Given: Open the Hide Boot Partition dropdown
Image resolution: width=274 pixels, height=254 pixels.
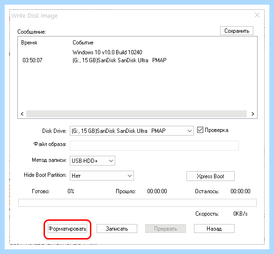Looking at the screenshot, I should click(102, 175).
